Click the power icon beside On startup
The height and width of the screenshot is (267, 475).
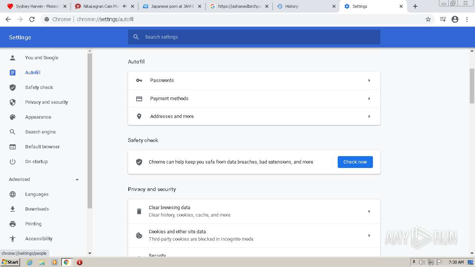coord(13,162)
